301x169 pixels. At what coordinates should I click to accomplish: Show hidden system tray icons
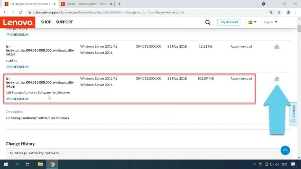point(254,164)
